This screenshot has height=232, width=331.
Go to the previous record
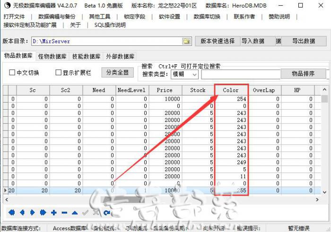pos(22,213)
